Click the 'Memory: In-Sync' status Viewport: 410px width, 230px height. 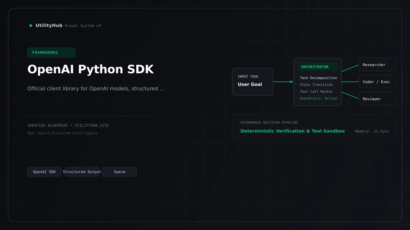point(372,132)
